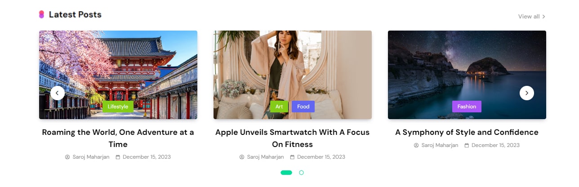The width and height of the screenshot is (579, 187).
Task: Open the Fashion category tag
Action: pos(467,107)
